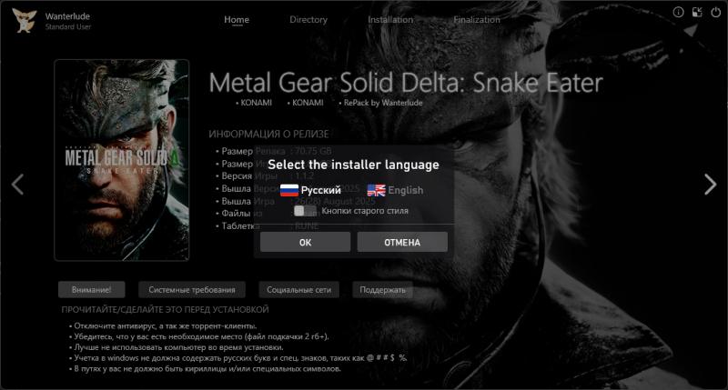Image resolution: width=728 pixels, height=390 pixels.
Task: Go to next slide with right arrow
Action: pyautogui.click(x=710, y=185)
